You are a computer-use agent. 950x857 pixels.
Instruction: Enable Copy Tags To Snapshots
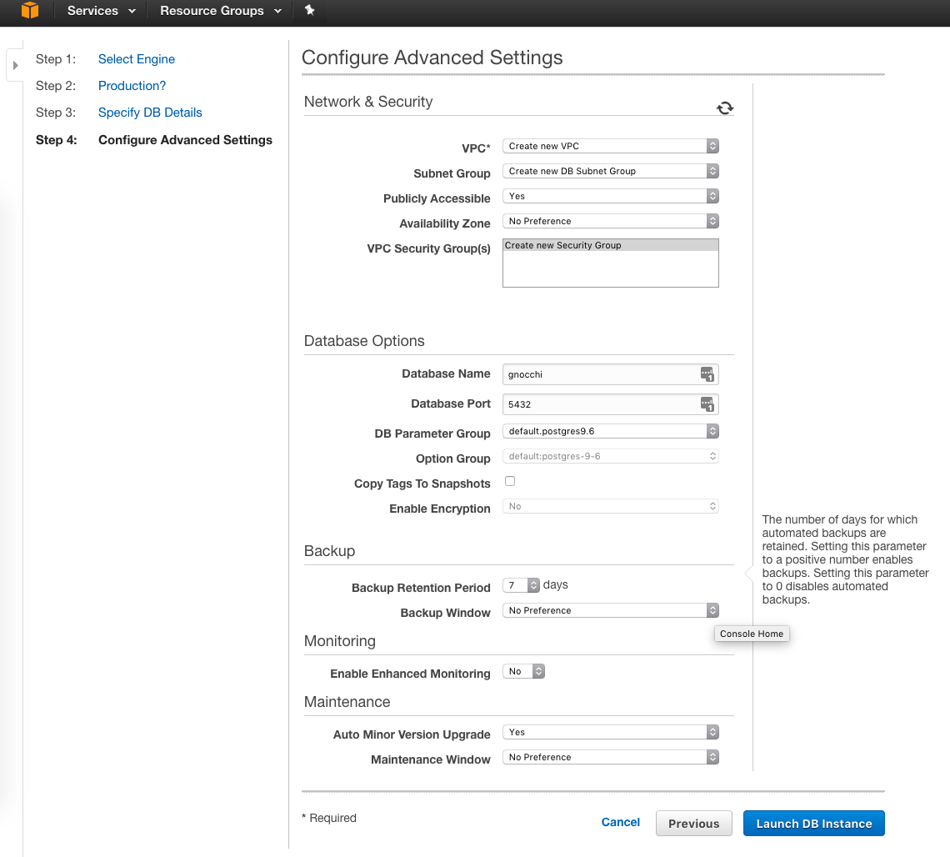point(509,481)
